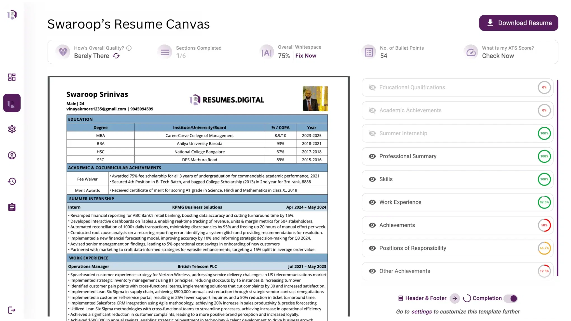This screenshot has width=571, height=321.
Task: Click the Sections Completed lines icon
Action: pyautogui.click(x=165, y=52)
